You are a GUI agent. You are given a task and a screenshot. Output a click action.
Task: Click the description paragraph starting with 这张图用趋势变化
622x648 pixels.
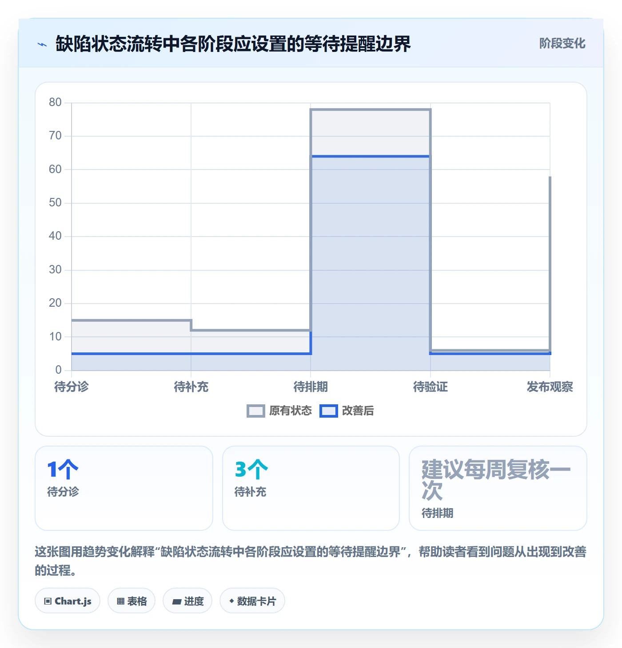click(x=311, y=561)
